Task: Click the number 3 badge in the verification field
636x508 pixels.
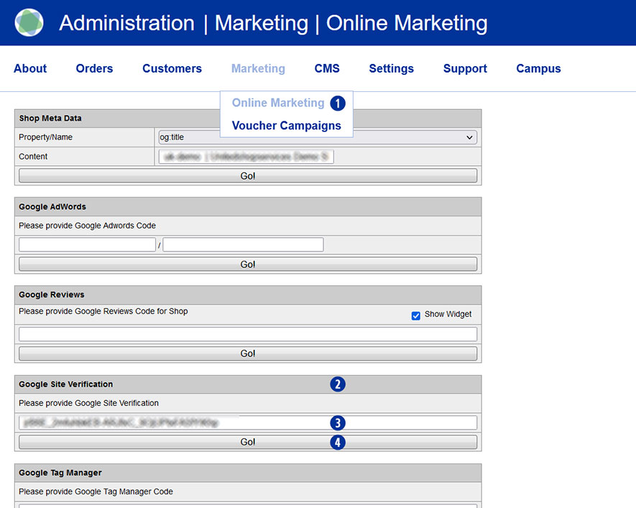Action: click(338, 422)
